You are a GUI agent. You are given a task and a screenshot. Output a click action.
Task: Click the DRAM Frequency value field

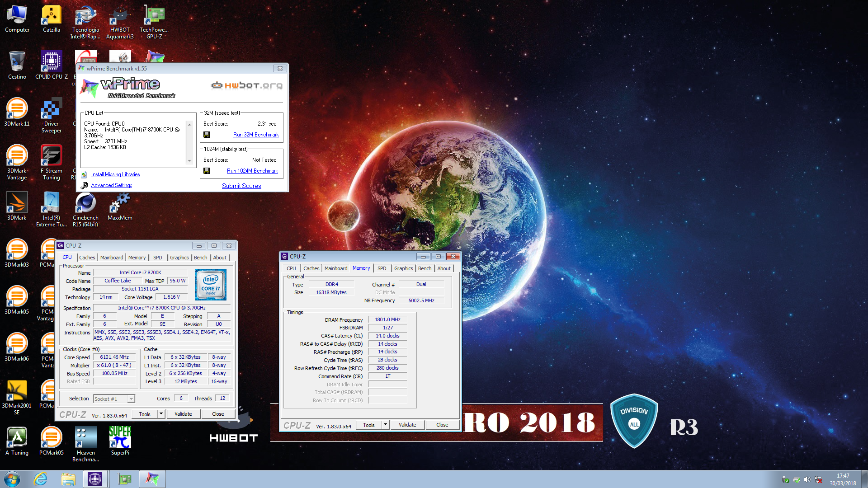tap(387, 319)
